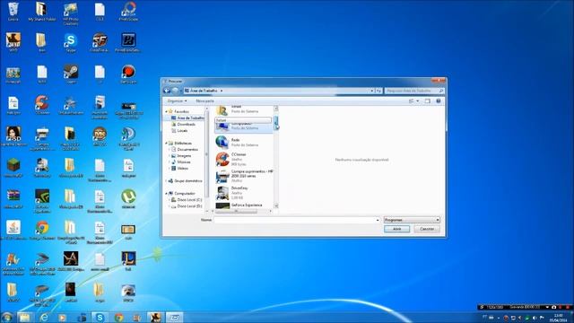The height and width of the screenshot is (323, 574).
Task: Click the dialog Back navigation arrow
Action: coord(167,91)
